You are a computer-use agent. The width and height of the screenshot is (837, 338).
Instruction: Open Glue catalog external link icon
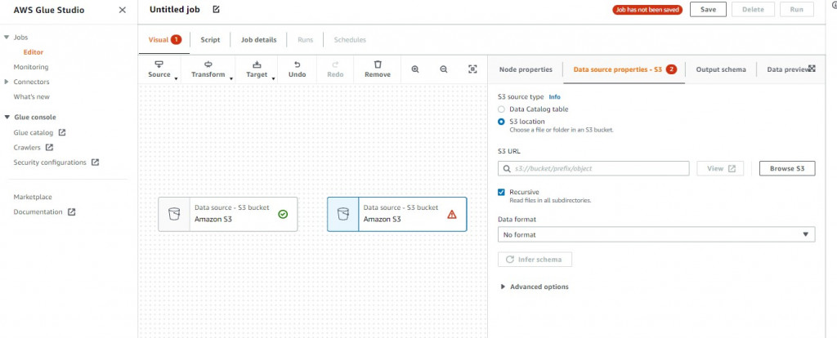62,133
